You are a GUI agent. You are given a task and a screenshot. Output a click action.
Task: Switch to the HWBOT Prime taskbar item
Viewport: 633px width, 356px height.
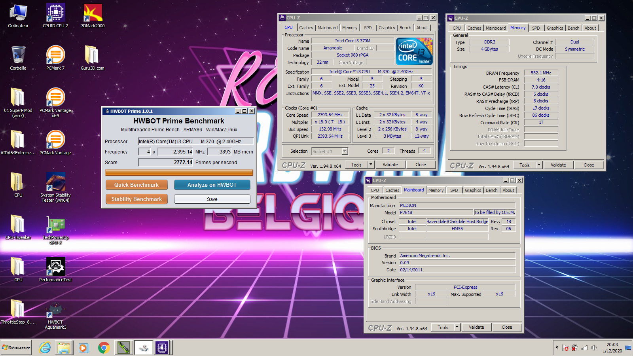pyautogui.click(x=143, y=348)
